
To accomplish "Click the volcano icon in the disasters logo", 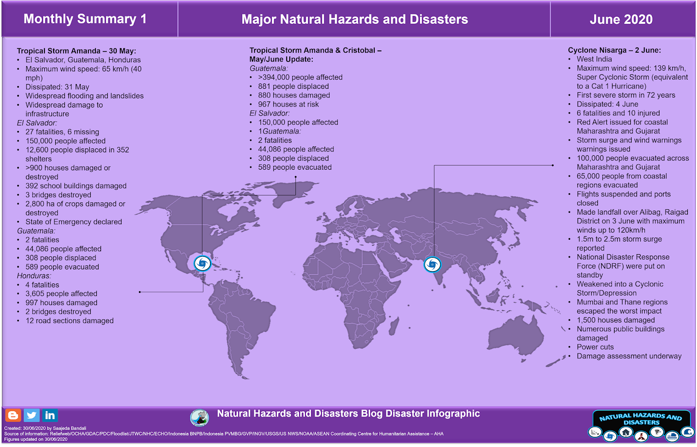I will click(641, 437).
